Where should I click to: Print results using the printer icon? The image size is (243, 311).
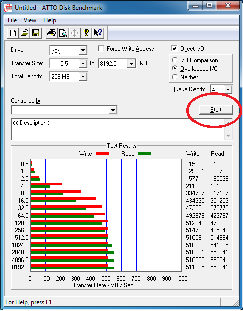(x=52, y=33)
